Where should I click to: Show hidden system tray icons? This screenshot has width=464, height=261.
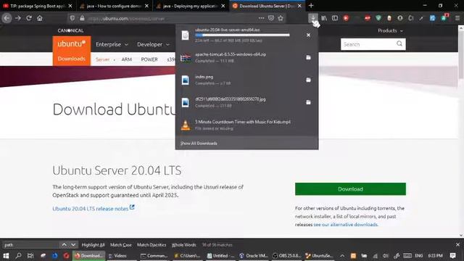pos(342,256)
